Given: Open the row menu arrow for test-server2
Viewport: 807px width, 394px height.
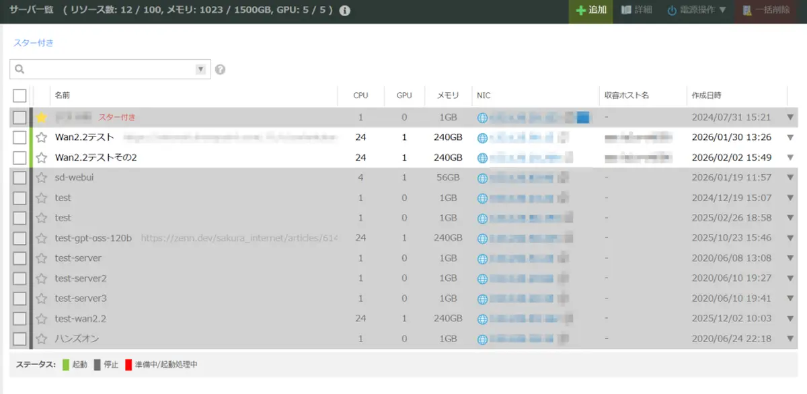Looking at the screenshot, I should [791, 278].
